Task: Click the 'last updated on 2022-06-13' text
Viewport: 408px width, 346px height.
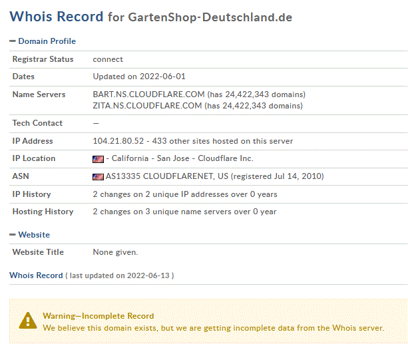Action: point(120,275)
